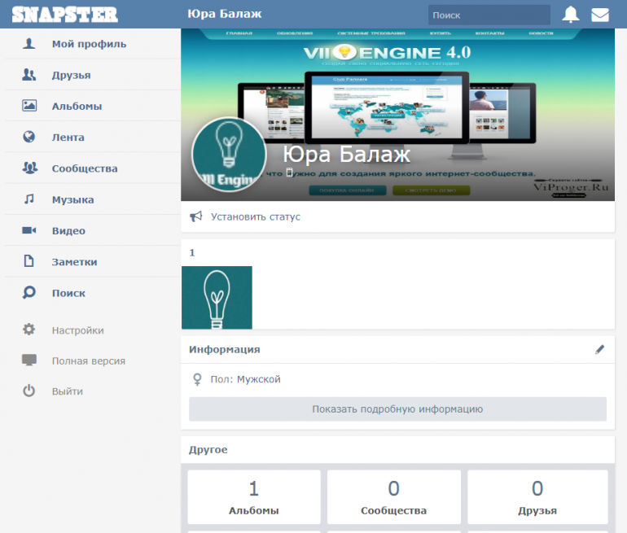Viewport: 627px width, 533px height.
Task: Click the notifications bell icon
Action: coord(571,15)
